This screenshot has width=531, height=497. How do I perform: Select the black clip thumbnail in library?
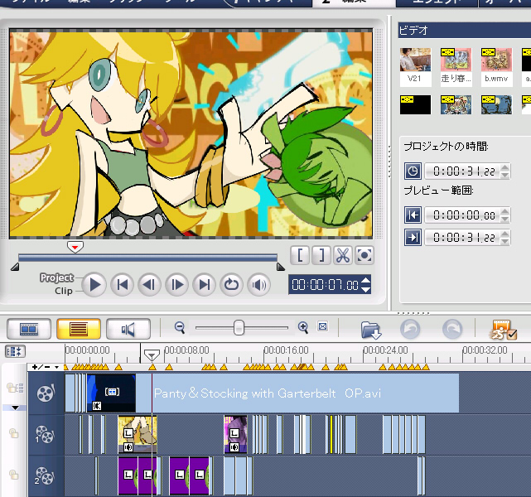415,104
